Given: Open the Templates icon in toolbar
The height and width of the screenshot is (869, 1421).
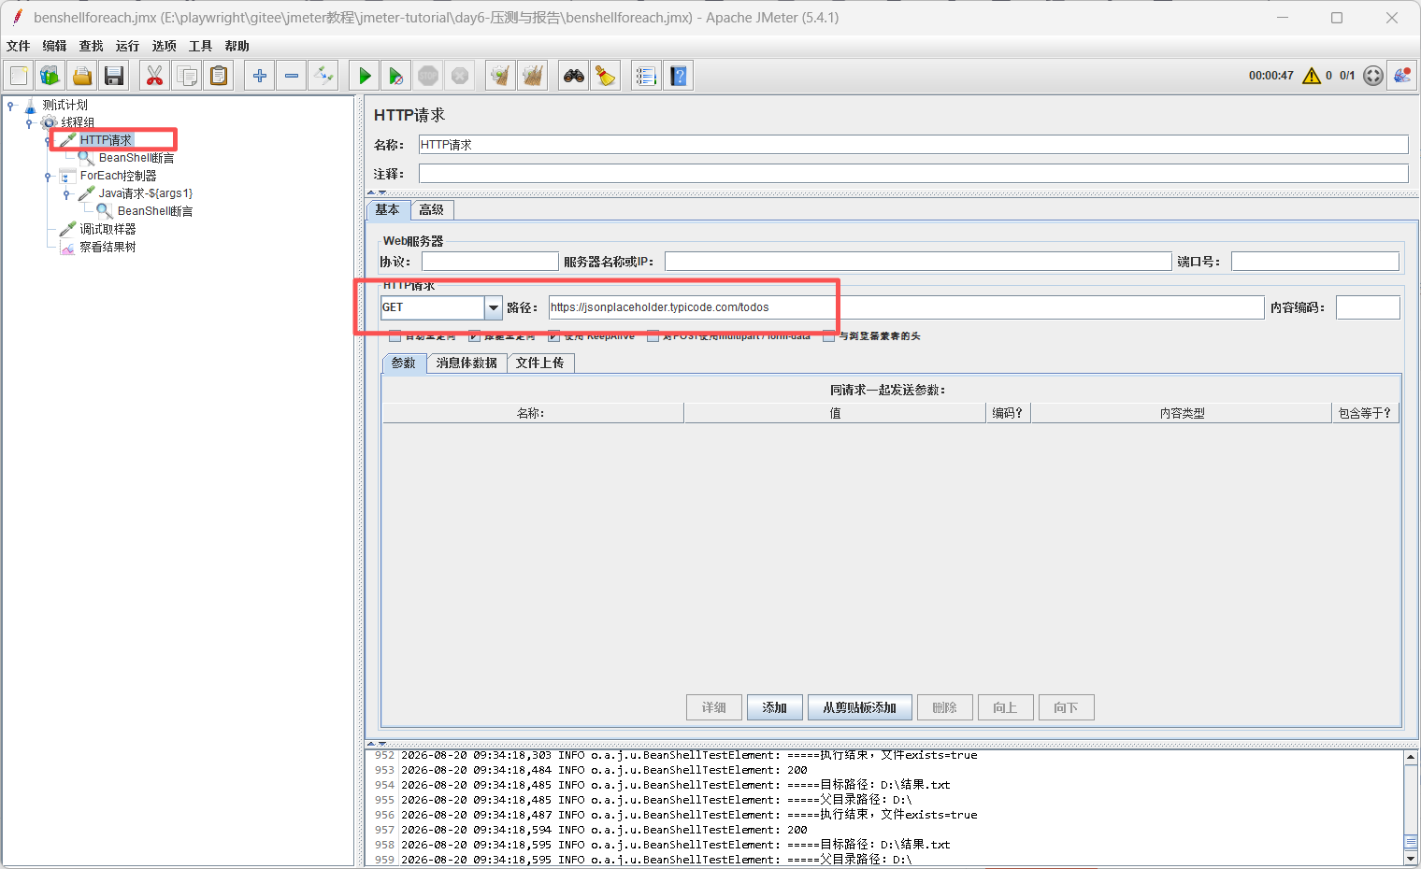Looking at the screenshot, I should pyautogui.click(x=50, y=76).
